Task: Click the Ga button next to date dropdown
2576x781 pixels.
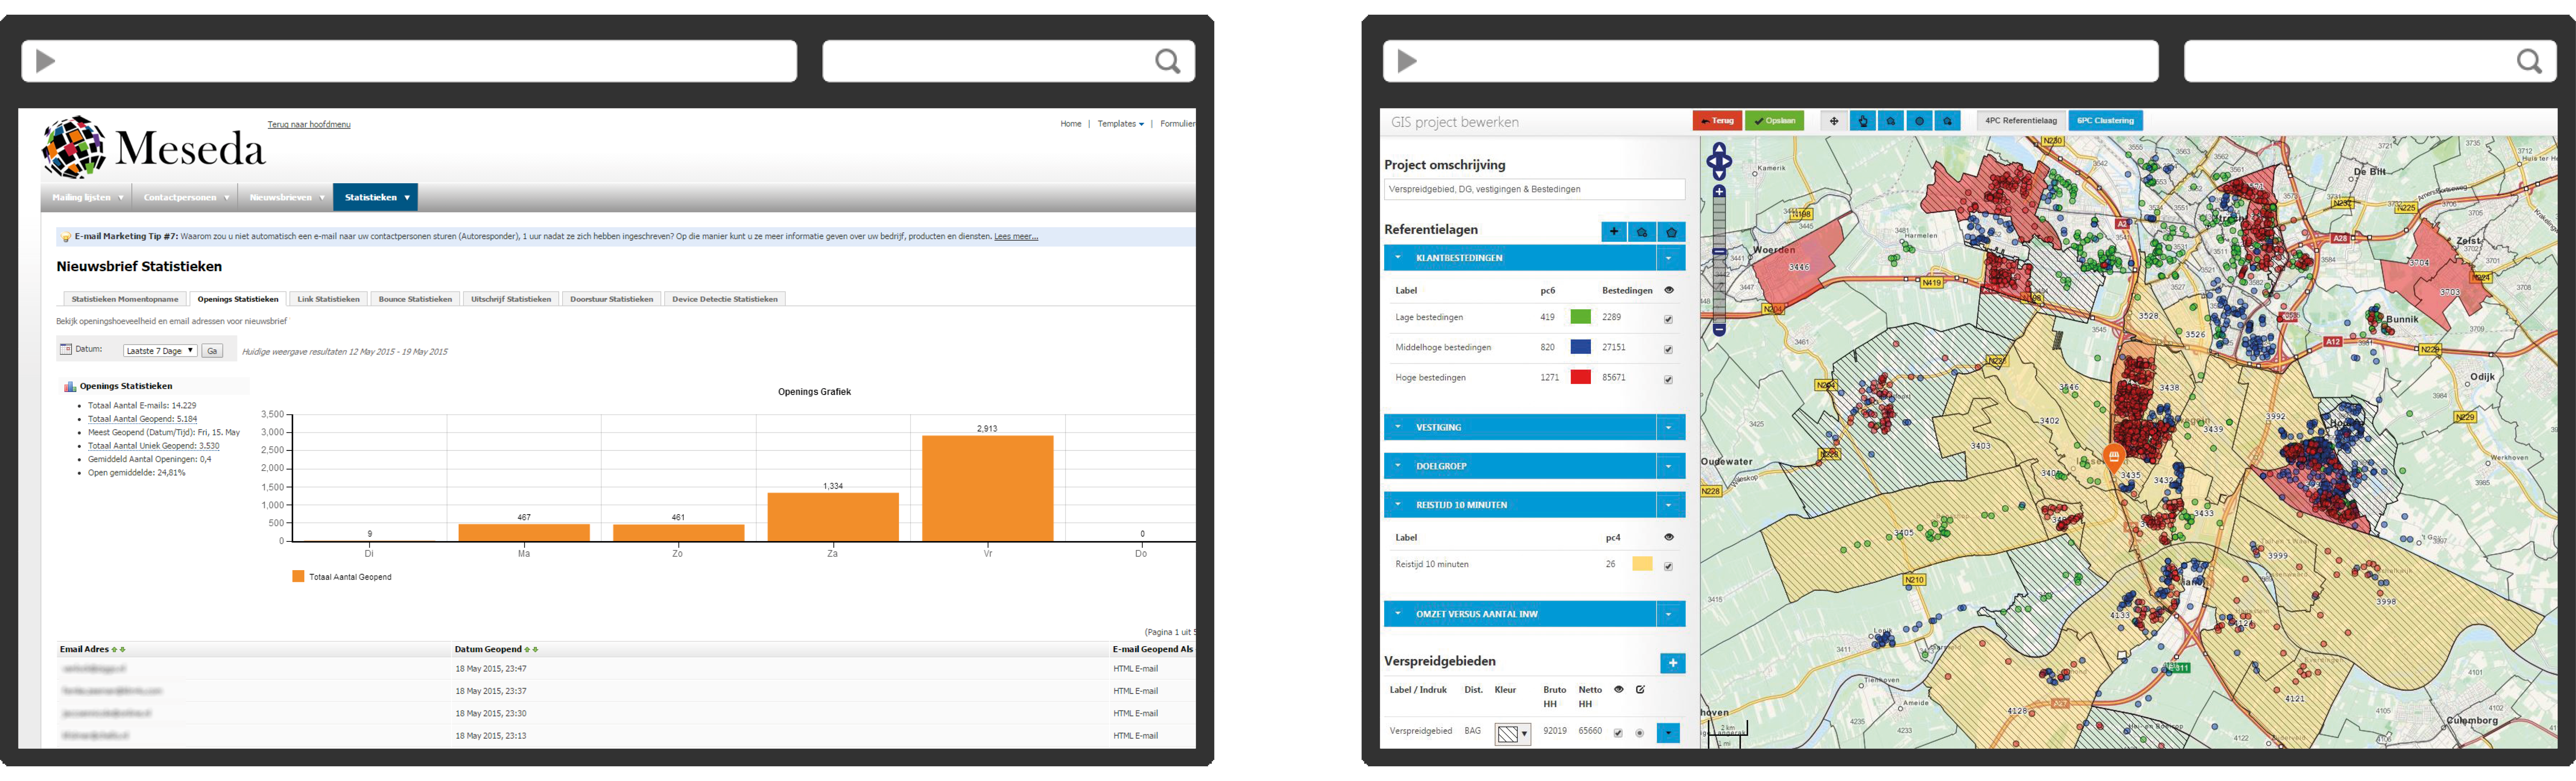Action: 212,351
